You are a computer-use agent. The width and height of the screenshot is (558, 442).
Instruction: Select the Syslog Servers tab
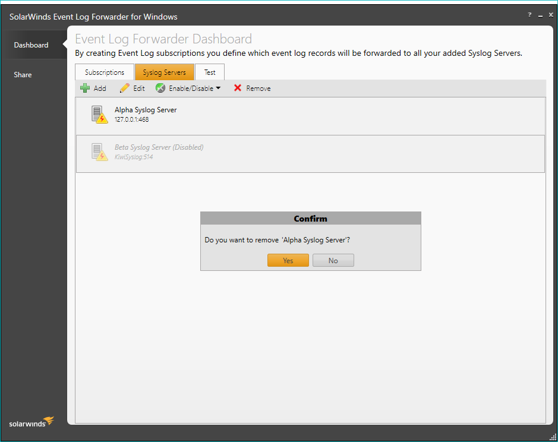pyautogui.click(x=164, y=72)
